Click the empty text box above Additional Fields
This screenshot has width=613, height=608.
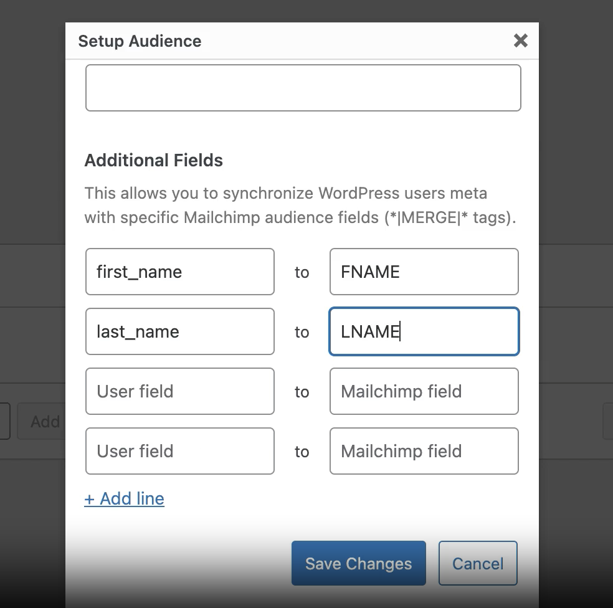point(303,88)
